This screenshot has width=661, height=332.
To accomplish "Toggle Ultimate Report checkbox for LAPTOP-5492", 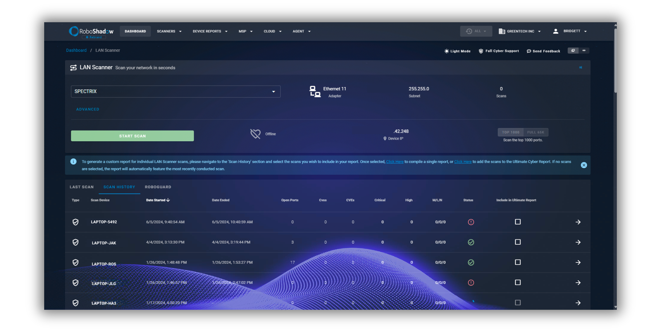I will tap(518, 222).
